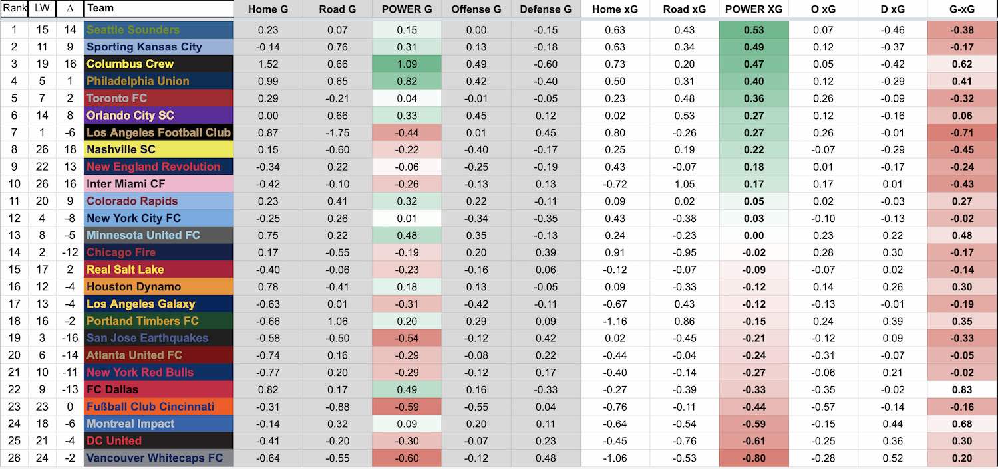Click the Defense G column header
This screenshot has width=998, height=469.
(x=546, y=9)
